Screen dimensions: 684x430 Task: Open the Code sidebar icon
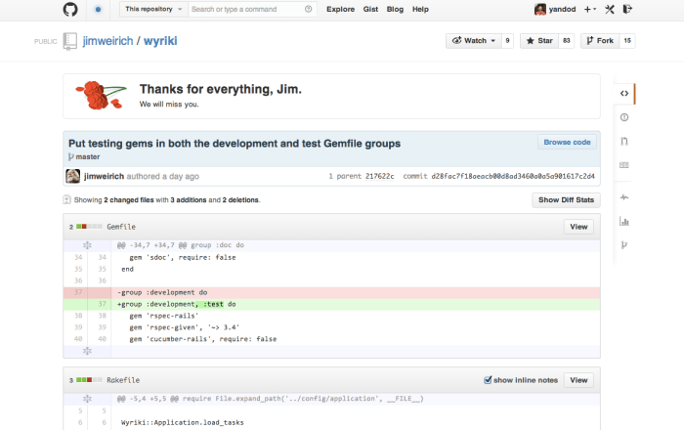pos(624,93)
